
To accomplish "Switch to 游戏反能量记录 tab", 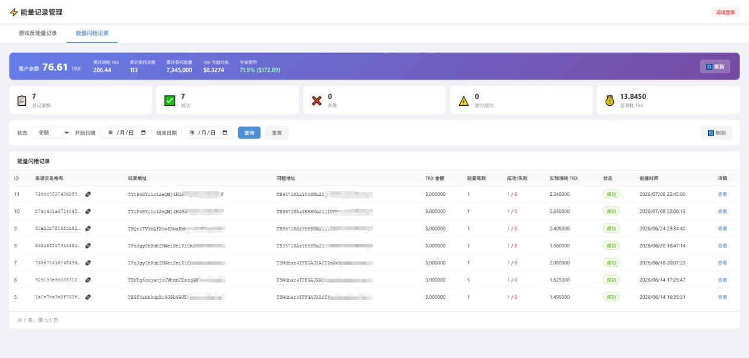I will tap(38, 33).
